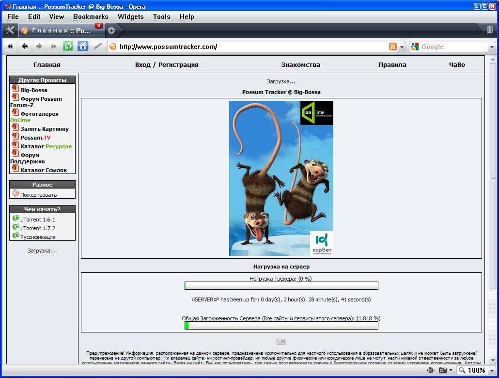Open a new tab with plus button
Screen dimensions: 499x378
pos(111,31)
